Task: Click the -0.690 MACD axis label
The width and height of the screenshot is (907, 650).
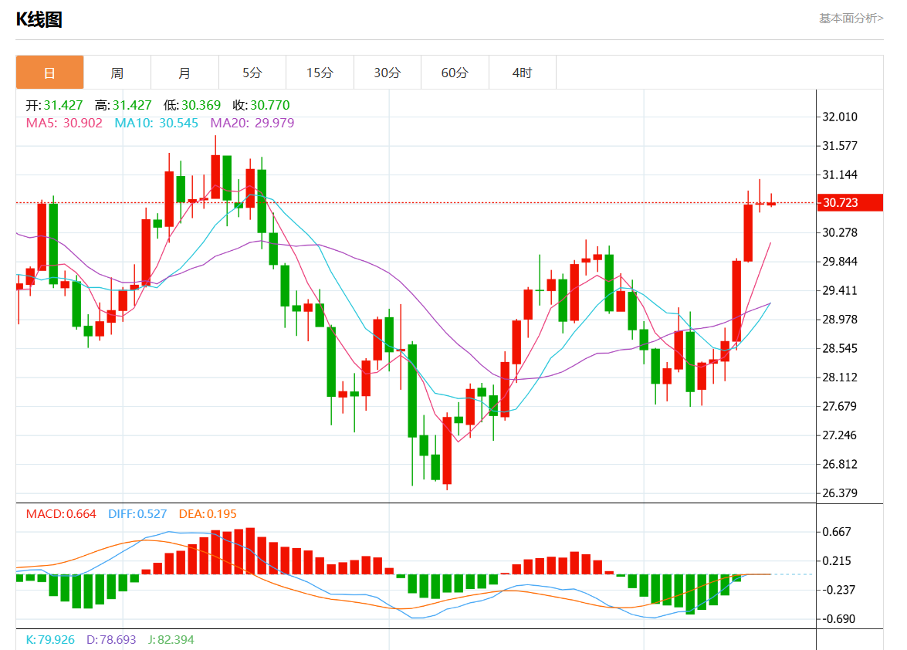Action: pyautogui.click(x=839, y=618)
